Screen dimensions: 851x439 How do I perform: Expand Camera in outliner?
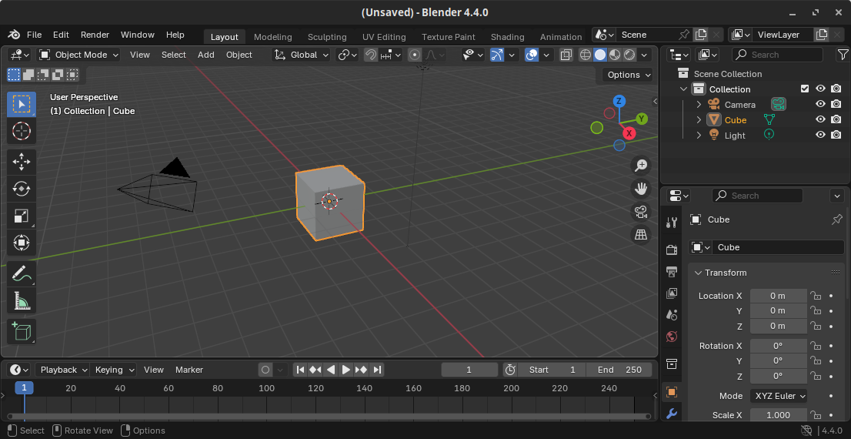pos(699,104)
